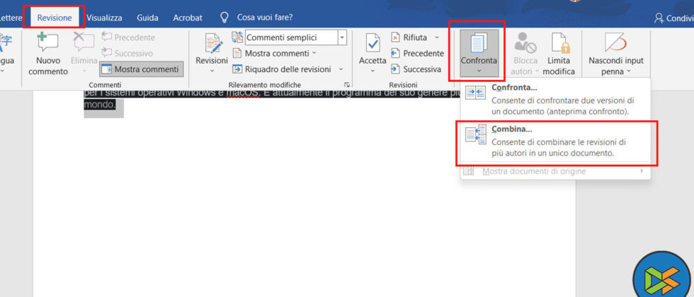Add a comment with Nuovo commento
Screen dimensions: 694x297
pyautogui.click(x=48, y=53)
